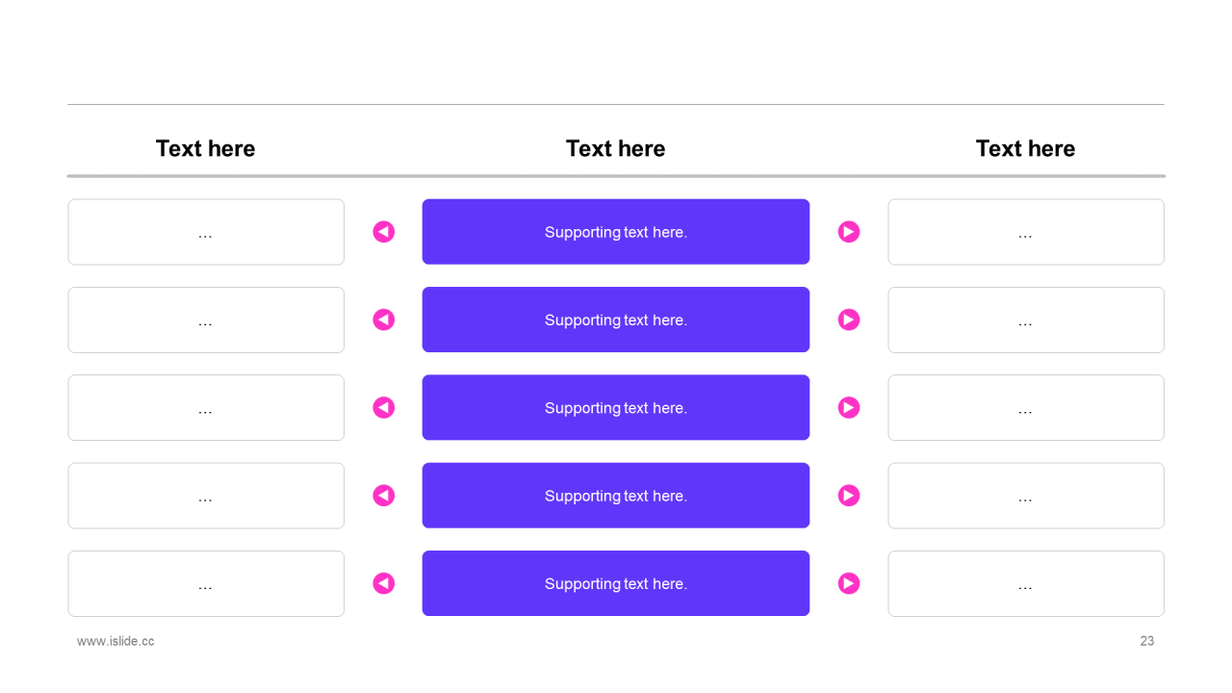Select the top-left white placeholder box

tap(206, 232)
